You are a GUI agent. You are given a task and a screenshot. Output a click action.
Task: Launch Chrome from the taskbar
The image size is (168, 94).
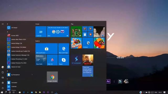[36, 92]
